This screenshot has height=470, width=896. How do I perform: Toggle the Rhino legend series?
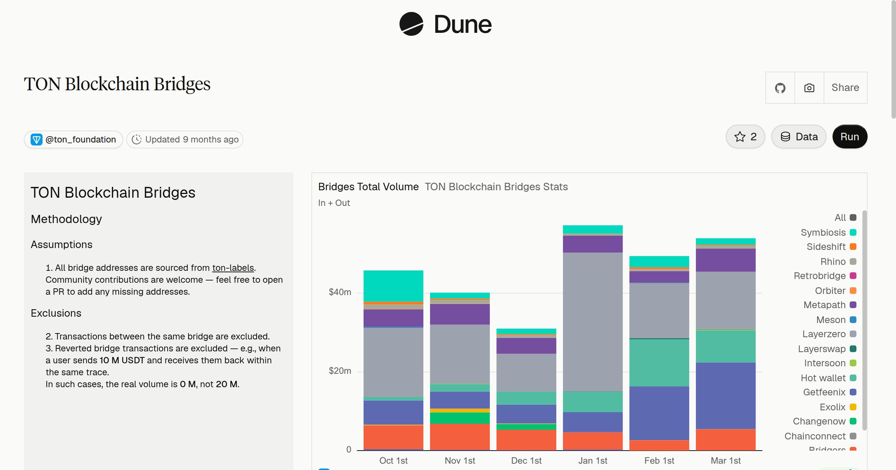[838, 261]
